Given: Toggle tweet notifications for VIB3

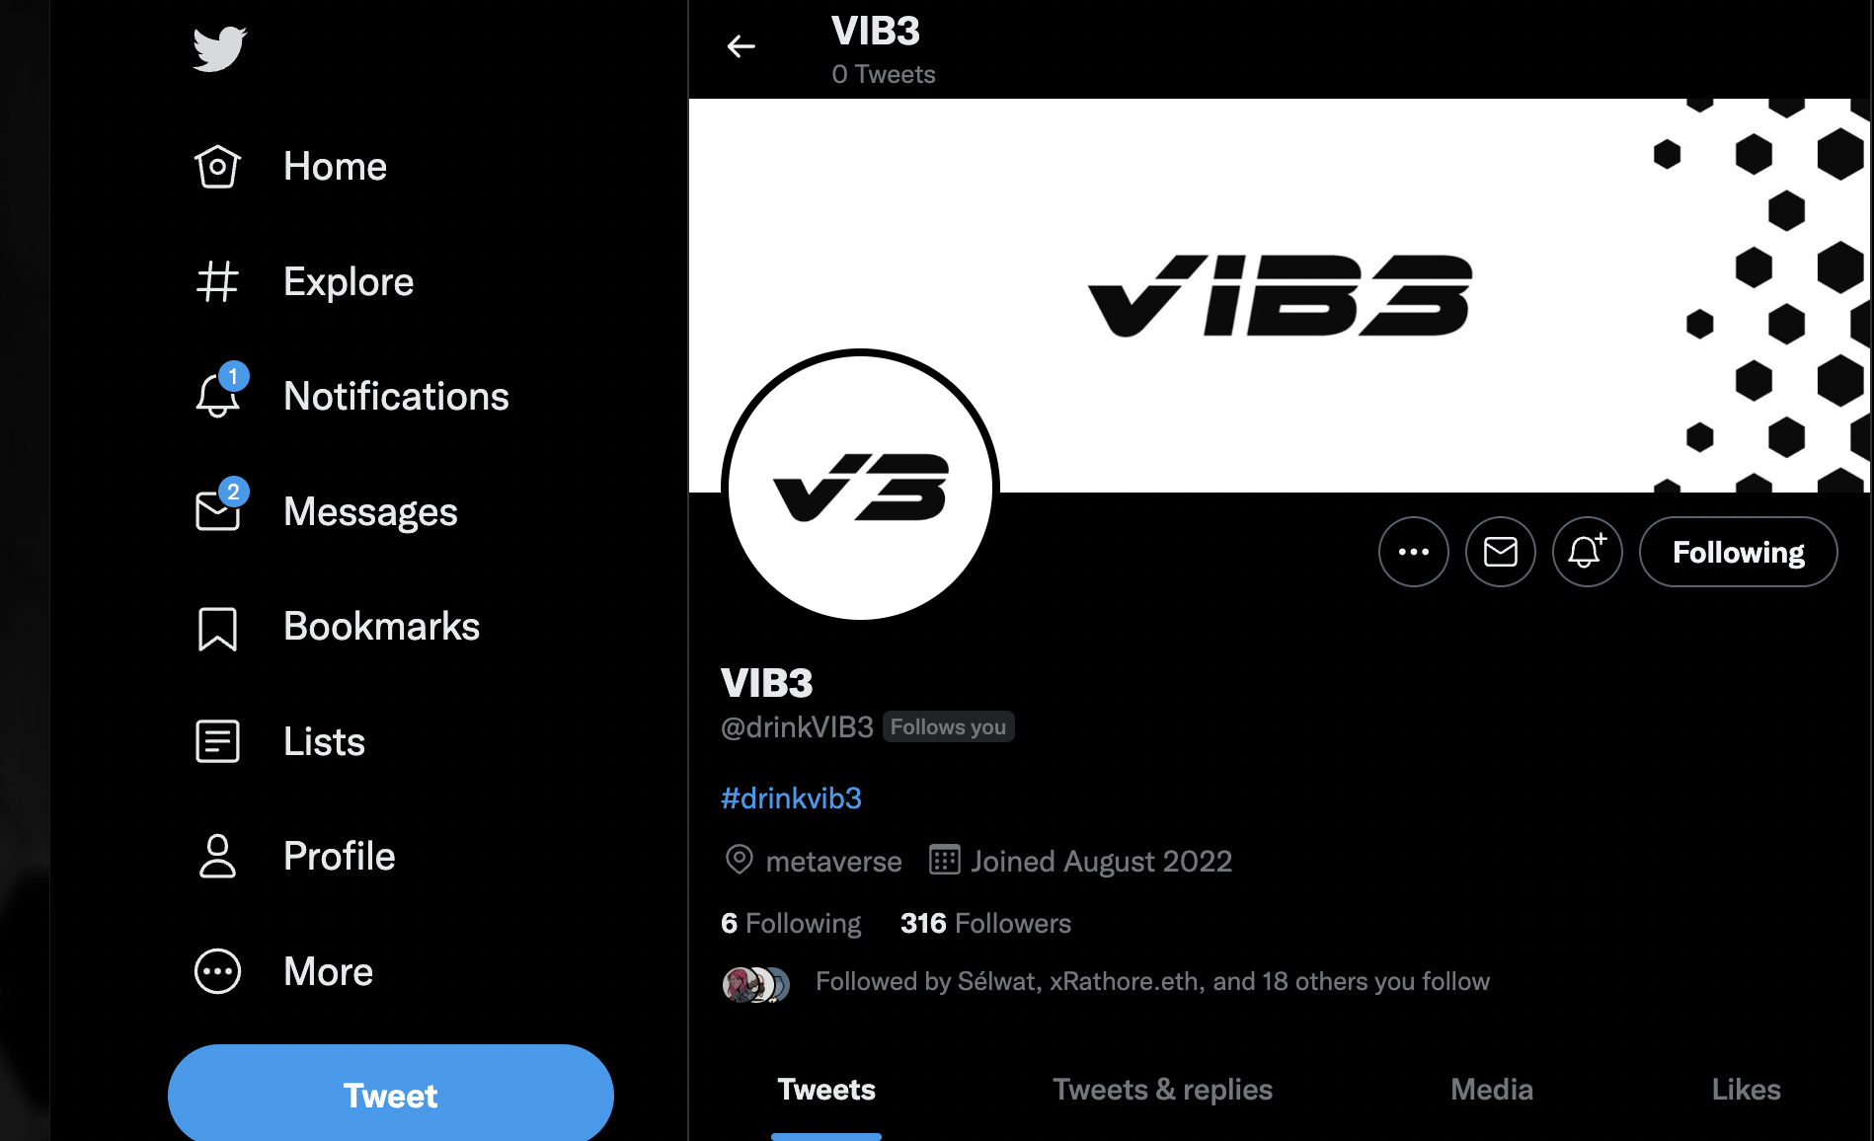Looking at the screenshot, I should [1587, 552].
